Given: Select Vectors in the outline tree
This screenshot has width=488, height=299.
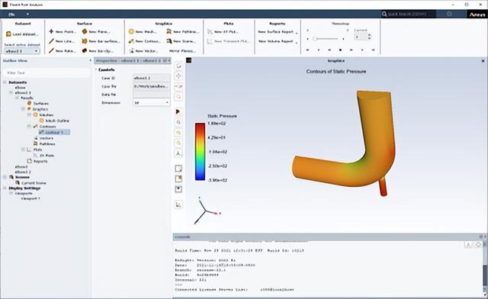Looking at the screenshot, I should coord(43,138).
